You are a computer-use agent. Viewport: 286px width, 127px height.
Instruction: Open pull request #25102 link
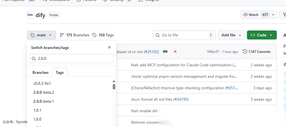(x=152, y=52)
